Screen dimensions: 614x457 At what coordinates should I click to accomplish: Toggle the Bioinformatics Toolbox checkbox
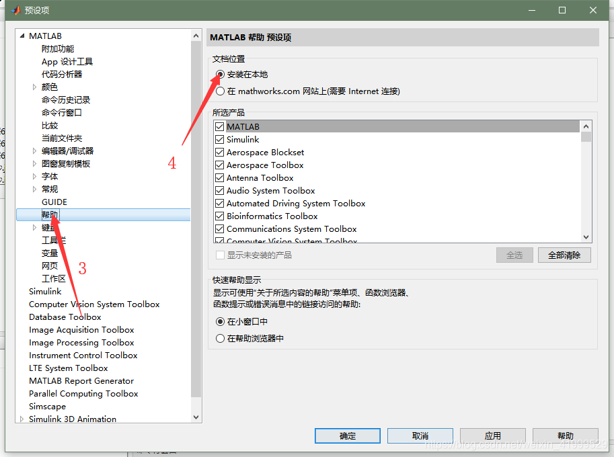pyautogui.click(x=220, y=216)
